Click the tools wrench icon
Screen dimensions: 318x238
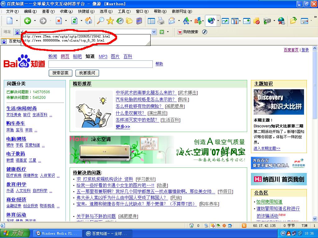click(x=235, y=21)
